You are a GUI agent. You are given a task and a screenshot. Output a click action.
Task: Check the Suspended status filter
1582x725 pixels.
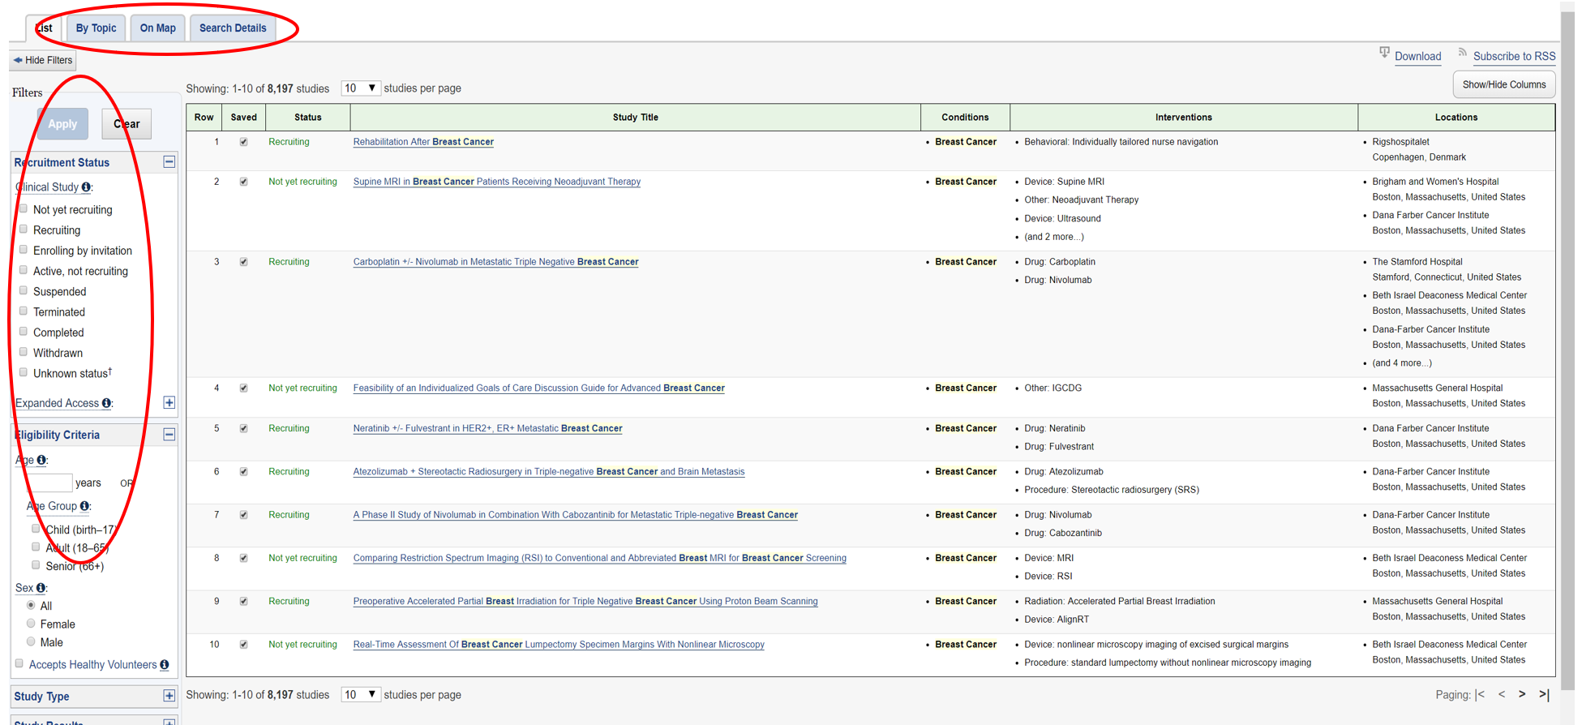point(24,290)
